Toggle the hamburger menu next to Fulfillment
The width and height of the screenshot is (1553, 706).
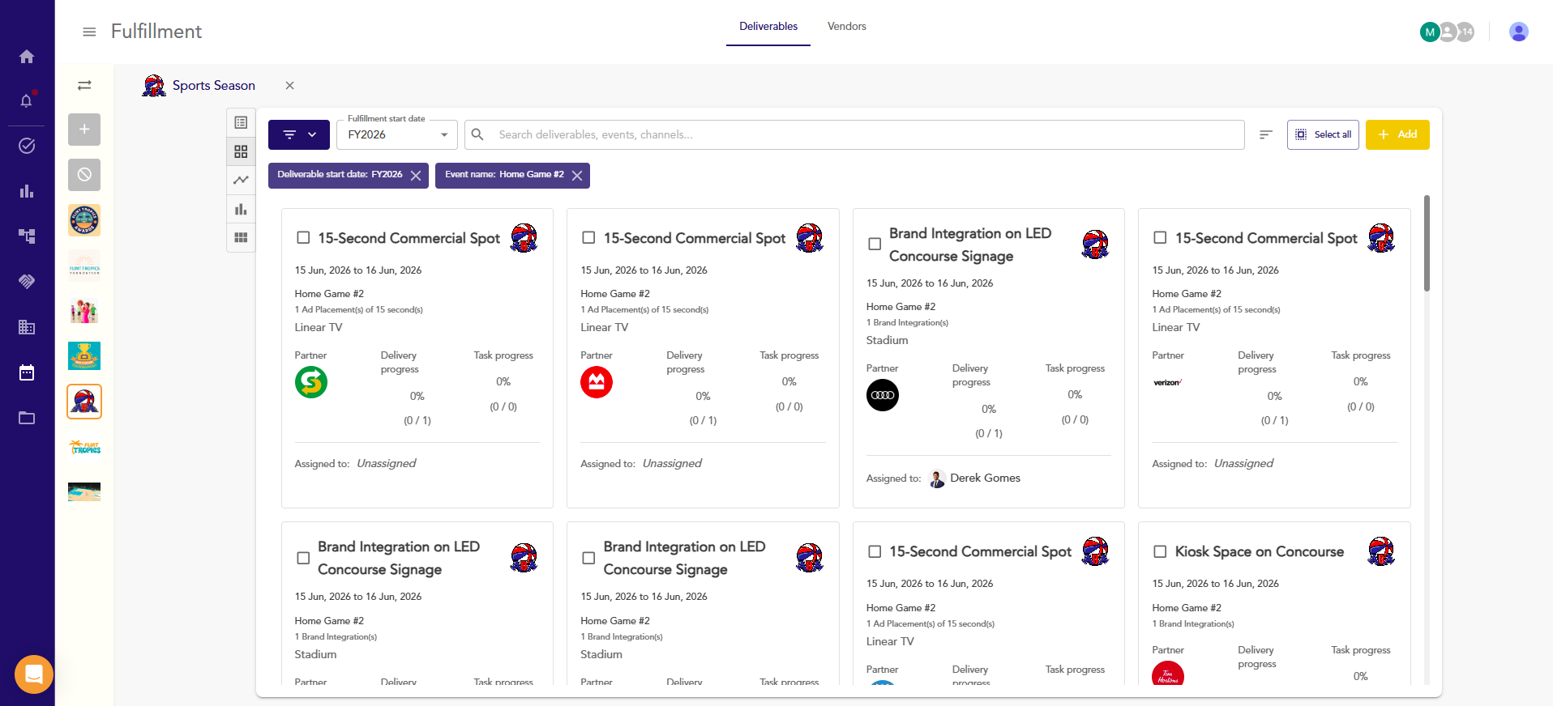[89, 32]
